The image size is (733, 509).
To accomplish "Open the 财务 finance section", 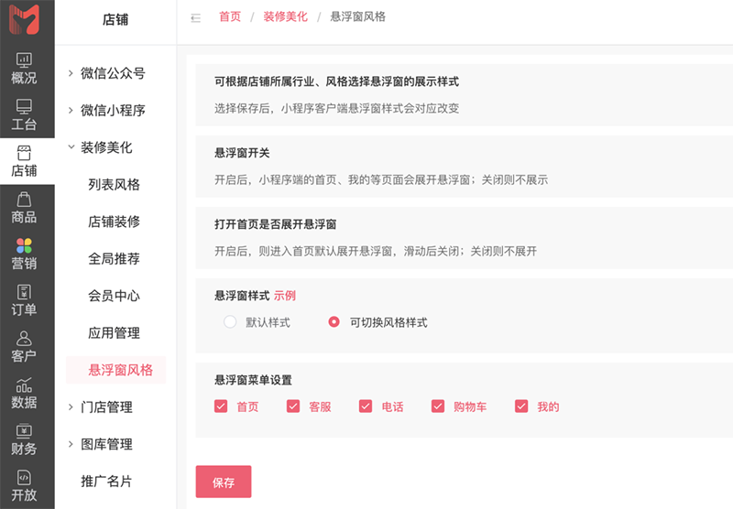I will [24, 439].
